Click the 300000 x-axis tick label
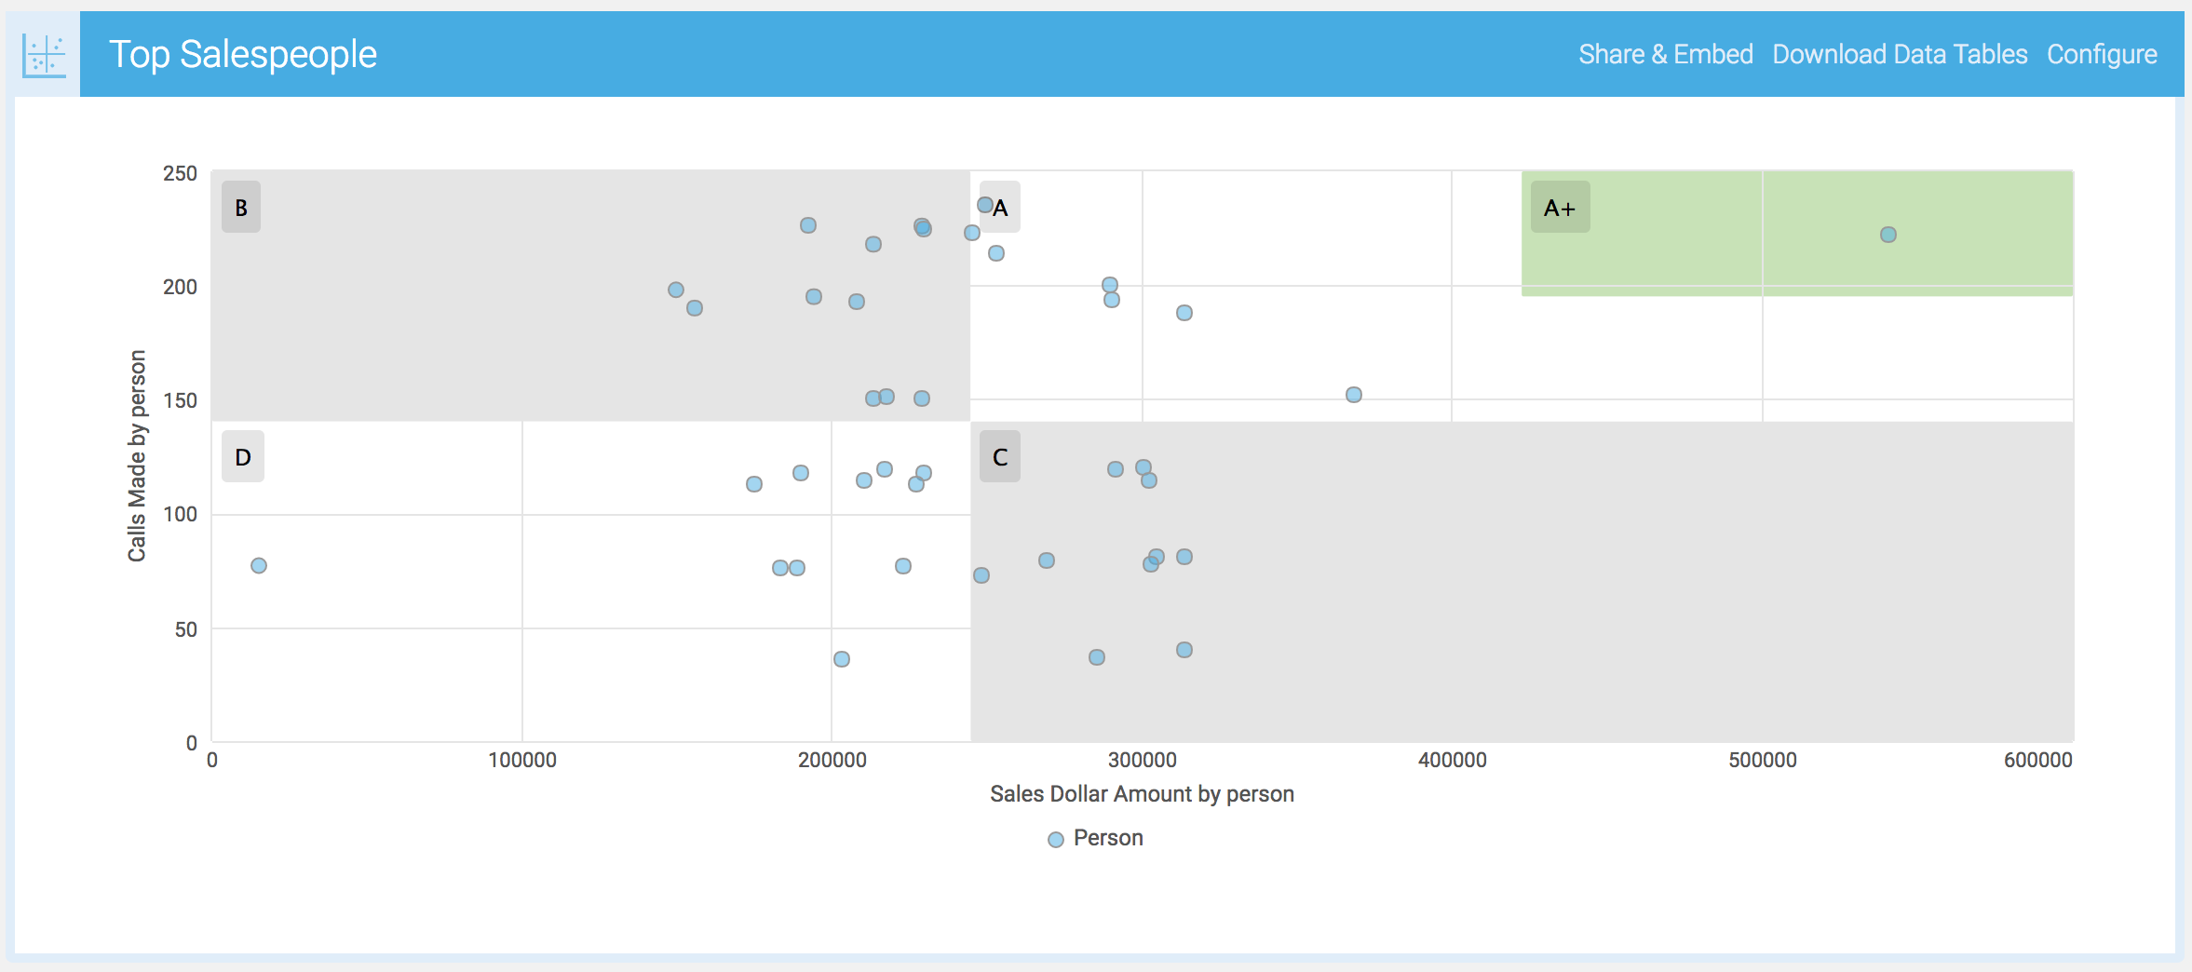 [x=1142, y=761]
